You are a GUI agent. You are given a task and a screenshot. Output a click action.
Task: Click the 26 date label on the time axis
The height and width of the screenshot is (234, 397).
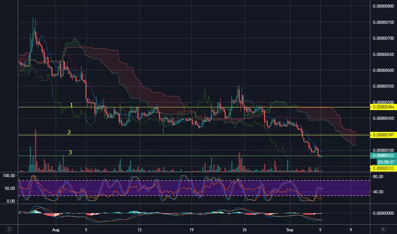click(x=245, y=230)
